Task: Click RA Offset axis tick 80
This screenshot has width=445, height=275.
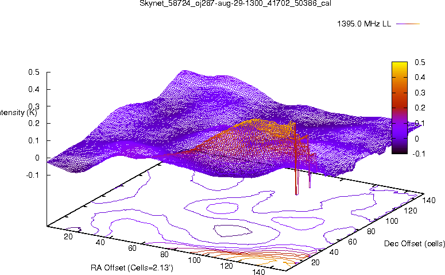Action: (164, 254)
